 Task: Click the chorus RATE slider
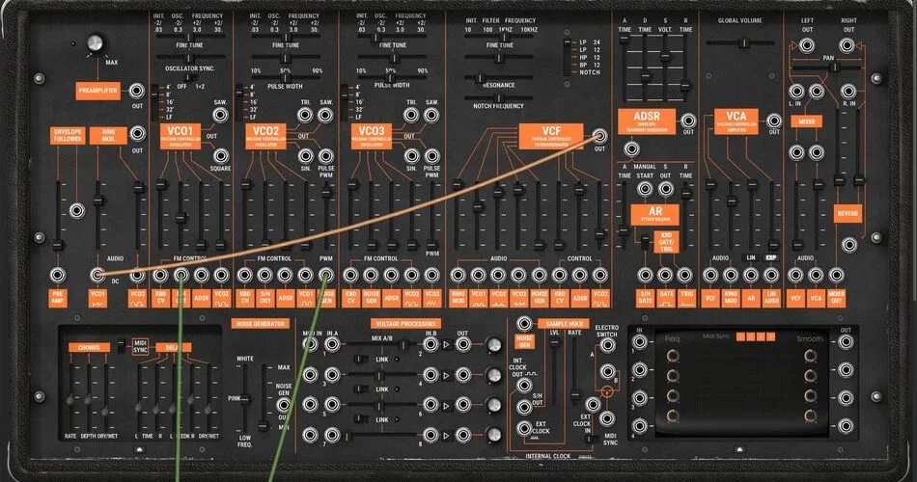(70, 400)
